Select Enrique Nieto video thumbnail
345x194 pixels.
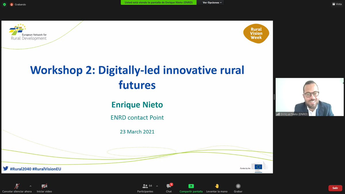(309, 97)
